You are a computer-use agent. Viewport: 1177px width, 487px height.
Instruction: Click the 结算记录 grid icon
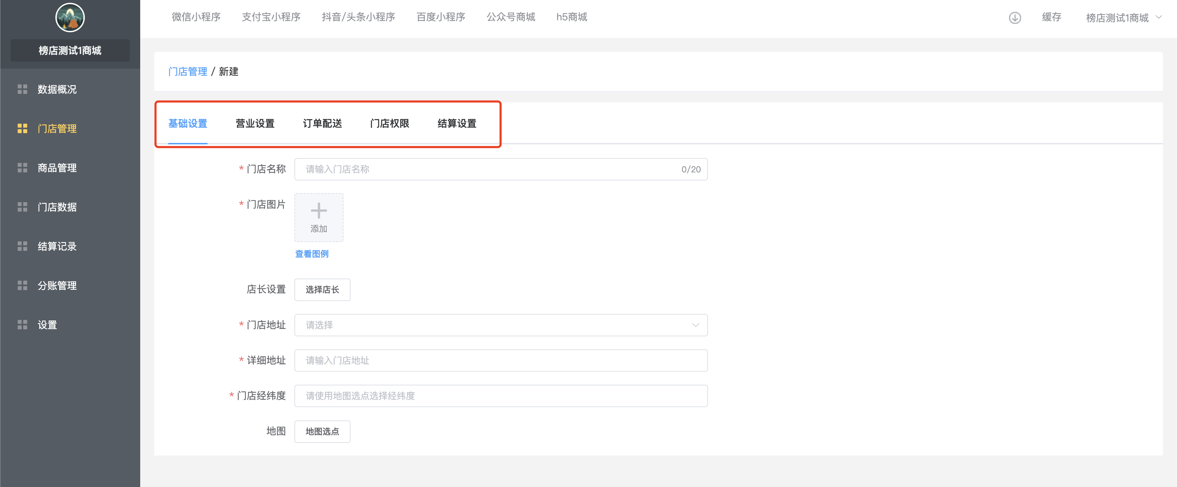(22, 246)
